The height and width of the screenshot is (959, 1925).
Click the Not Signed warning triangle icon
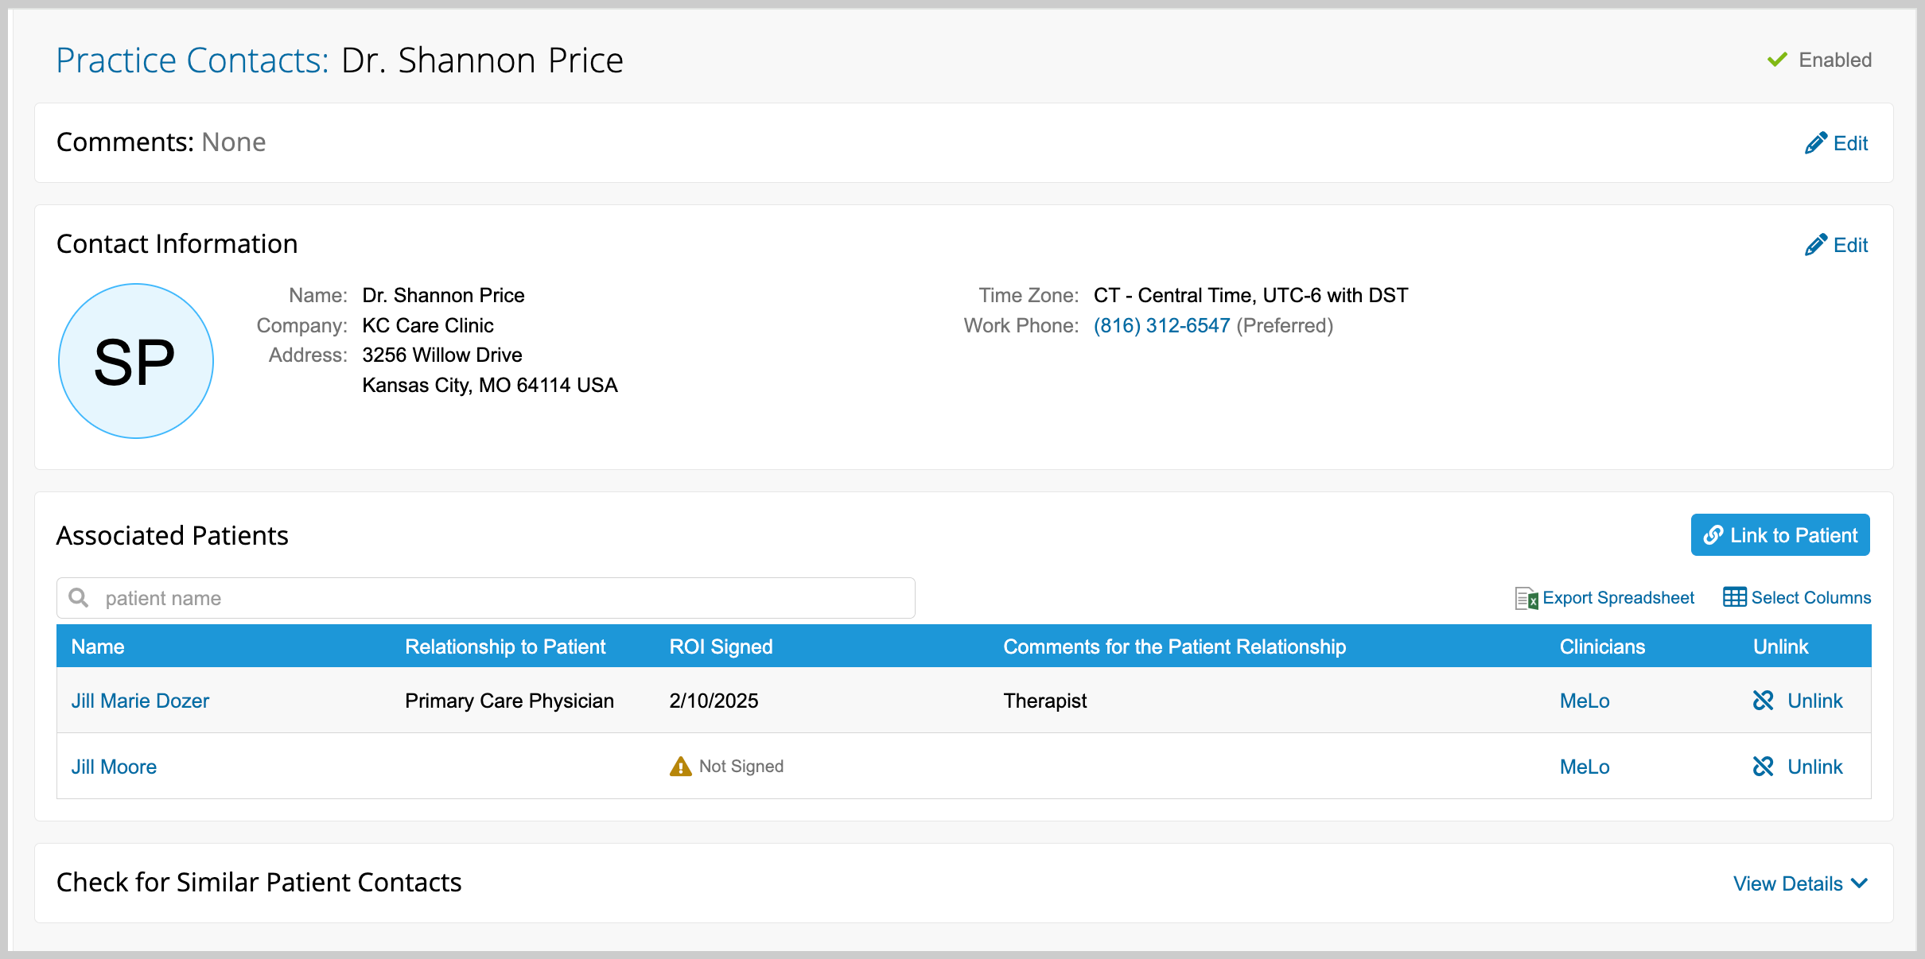click(681, 767)
